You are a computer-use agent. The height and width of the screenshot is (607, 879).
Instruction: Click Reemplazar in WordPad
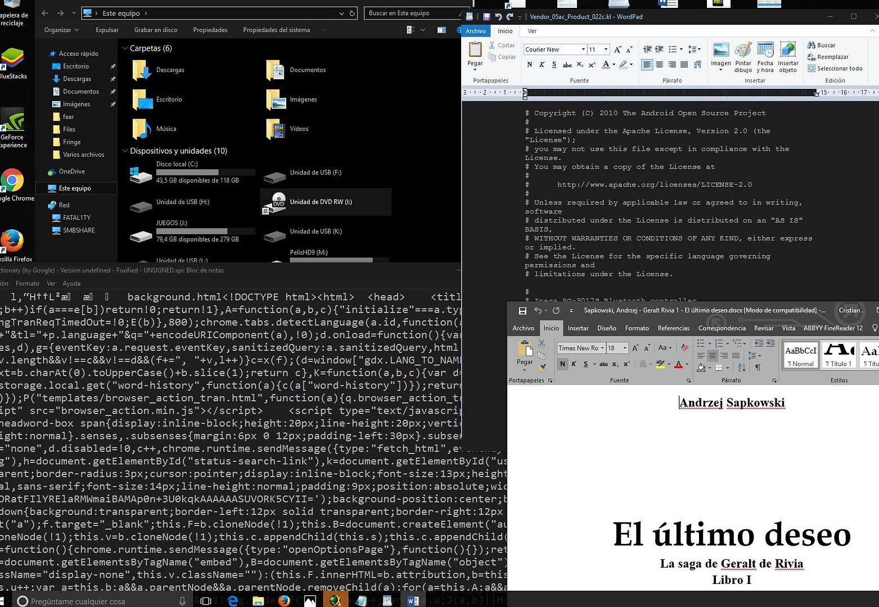click(x=828, y=57)
